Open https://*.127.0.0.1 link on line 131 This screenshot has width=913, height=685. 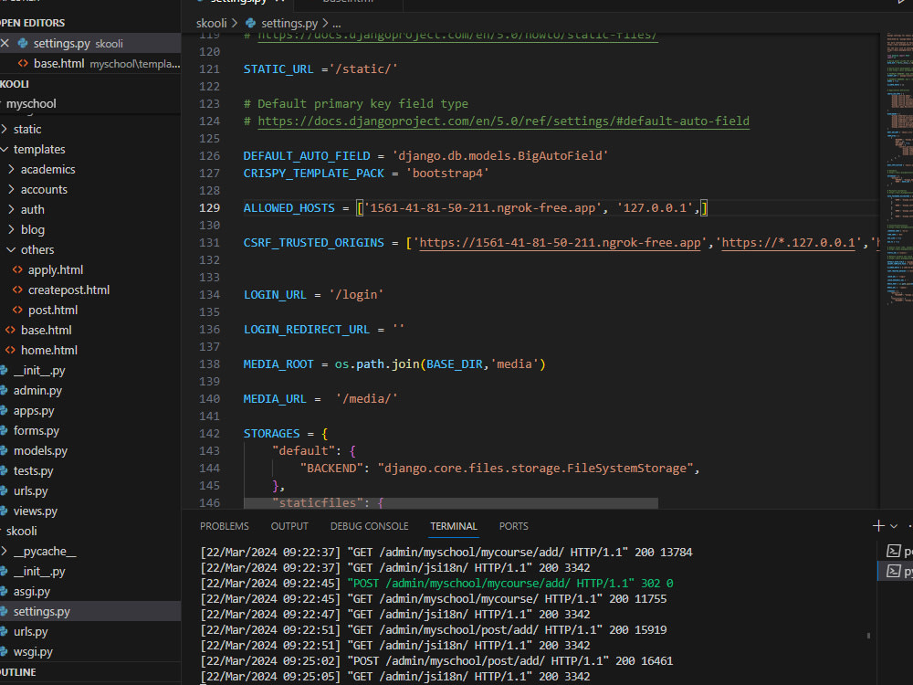pyautogui.click(x=789, y=243)
